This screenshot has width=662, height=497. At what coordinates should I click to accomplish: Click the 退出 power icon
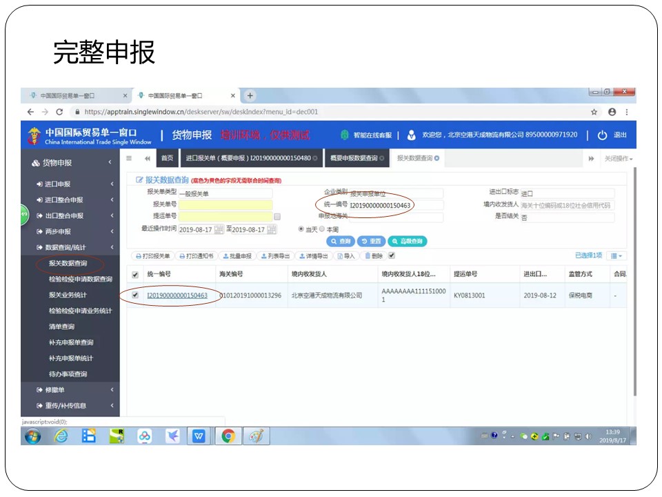(x=602, y=135)
